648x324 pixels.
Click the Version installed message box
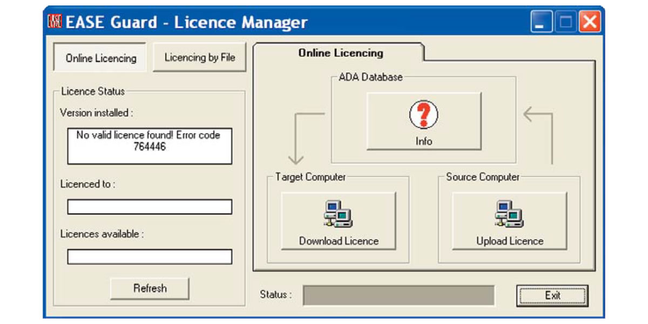point(150,146)
